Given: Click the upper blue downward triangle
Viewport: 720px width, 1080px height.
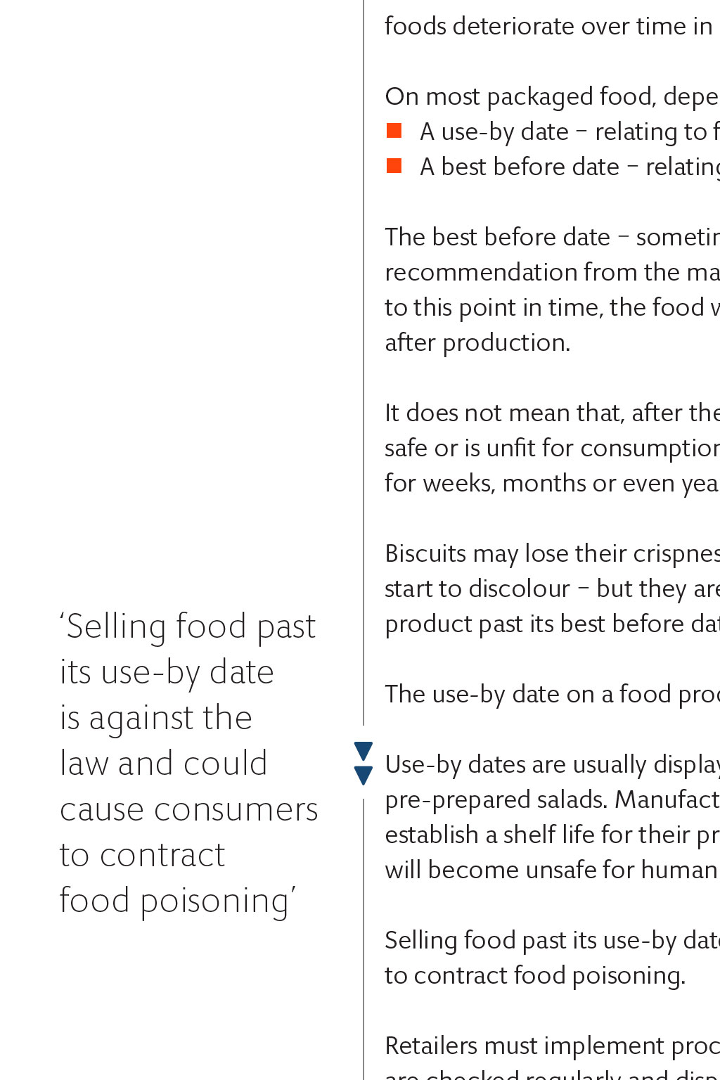Looking at the screenshot, I should pos(364,751).
